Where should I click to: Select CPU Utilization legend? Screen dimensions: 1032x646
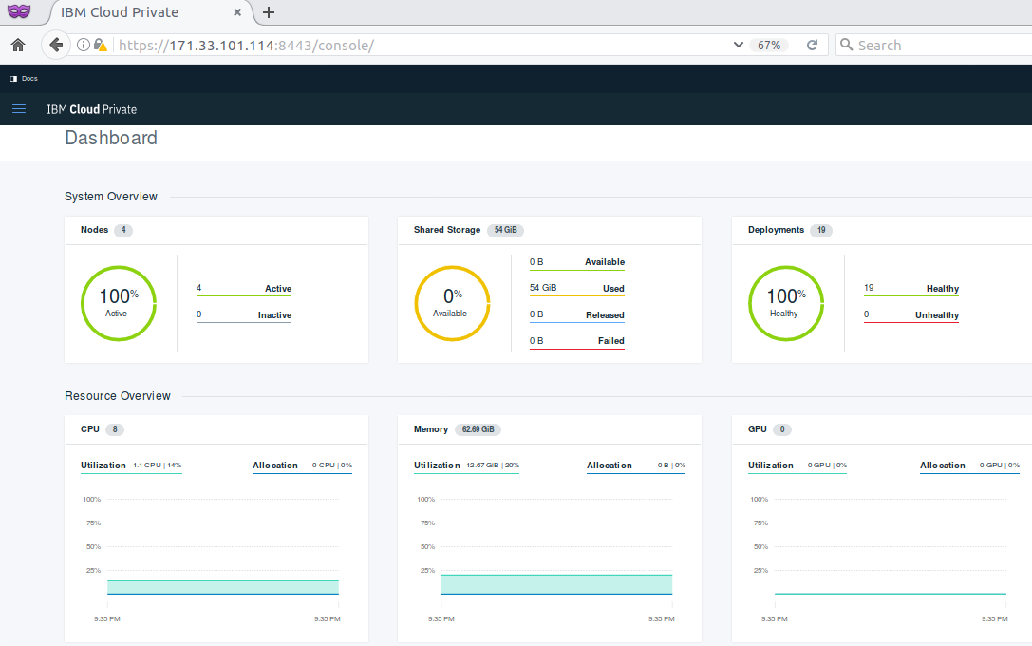pos(131,465)
